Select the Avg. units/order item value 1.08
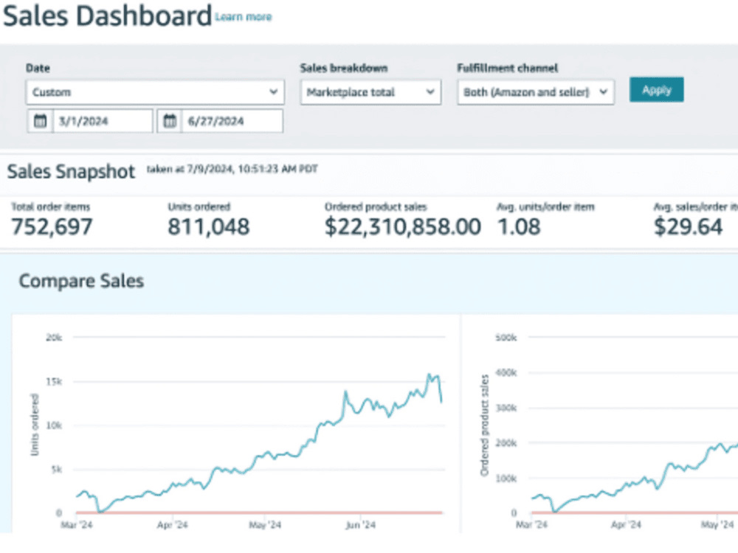Image resolution: width=738 pixels, height=553 pixels. pos(519,226)
